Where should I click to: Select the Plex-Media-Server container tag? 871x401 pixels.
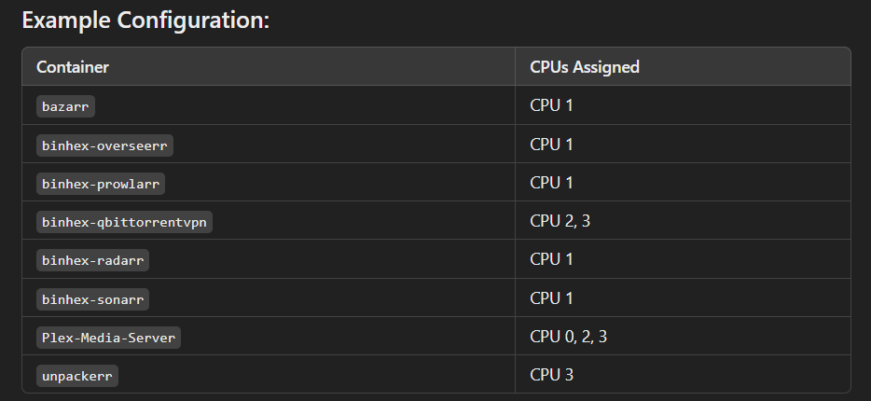point(108,338)
